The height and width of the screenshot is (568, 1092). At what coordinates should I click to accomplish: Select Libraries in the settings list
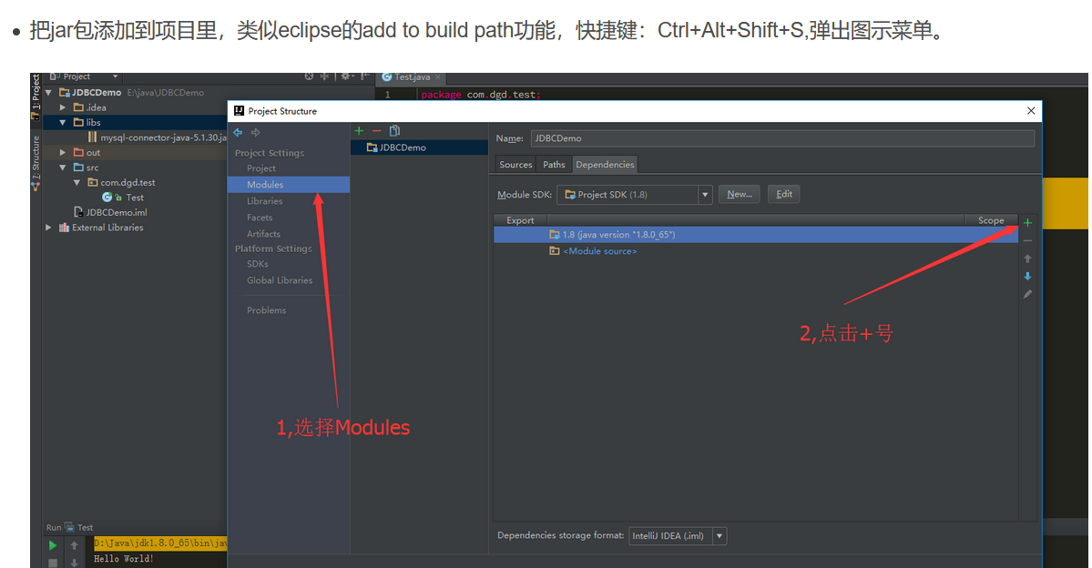[265, 201]
